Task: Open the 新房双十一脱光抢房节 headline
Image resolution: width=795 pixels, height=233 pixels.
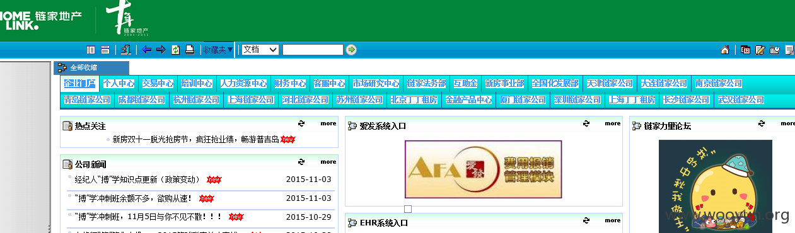Action: [x=195, y=139]
